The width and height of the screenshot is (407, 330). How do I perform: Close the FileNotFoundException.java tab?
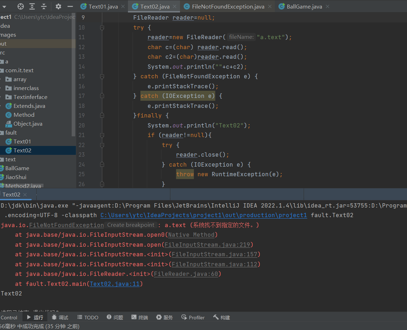(x=270, y=6)
